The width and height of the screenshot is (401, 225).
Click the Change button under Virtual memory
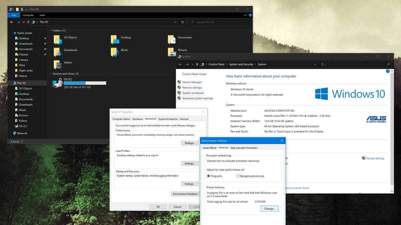pyautogui.click(x=269, y=208)
